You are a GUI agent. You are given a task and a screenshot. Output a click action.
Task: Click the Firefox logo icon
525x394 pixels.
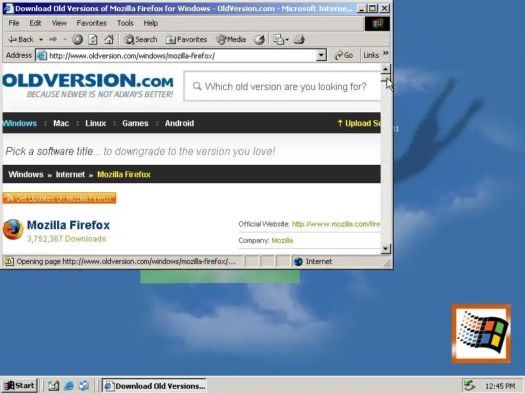pyautogui.click(x=13, y=229)
